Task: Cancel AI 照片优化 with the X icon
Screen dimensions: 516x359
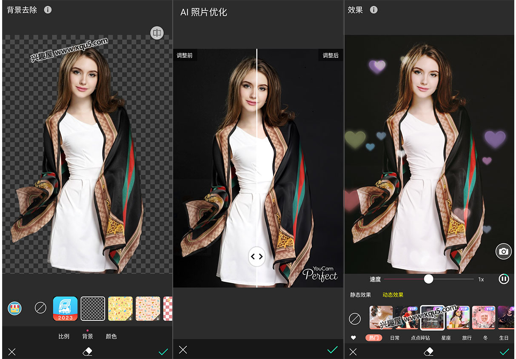Action: pyautogui.click(x=183, y=350)
